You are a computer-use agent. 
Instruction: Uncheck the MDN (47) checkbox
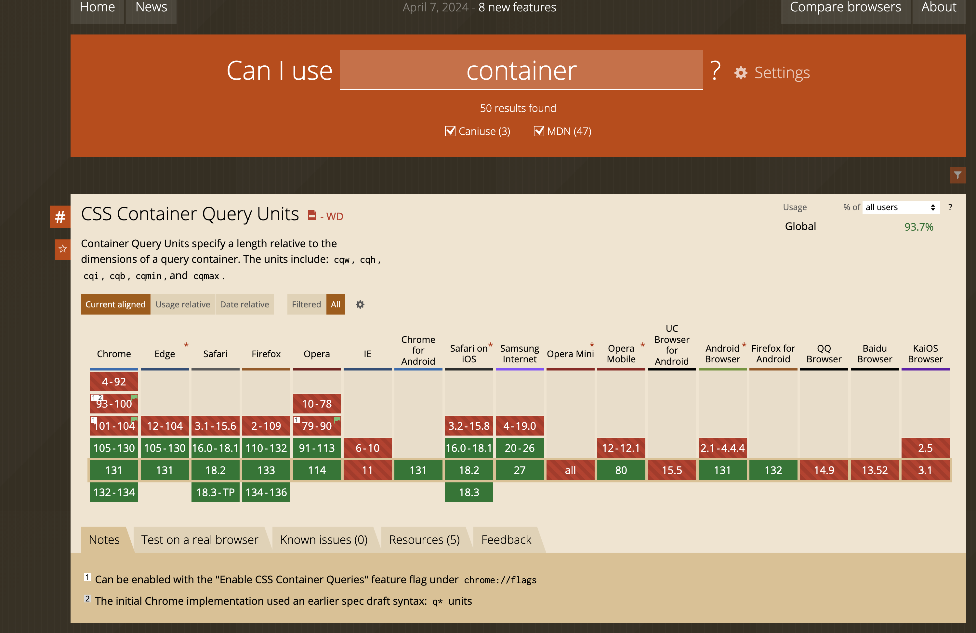(539, 131)
